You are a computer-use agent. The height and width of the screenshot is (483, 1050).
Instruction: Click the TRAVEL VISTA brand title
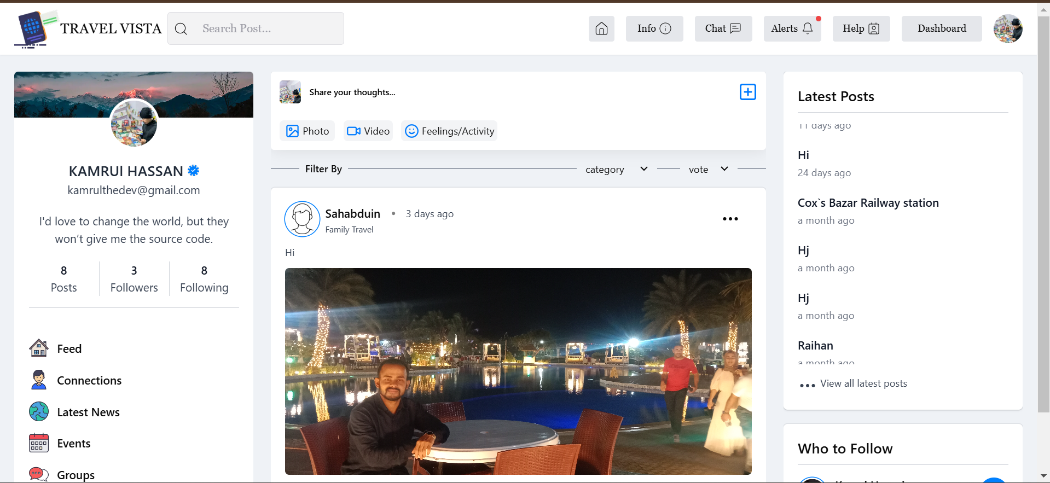pyautogui.click(x=111, y=28)
